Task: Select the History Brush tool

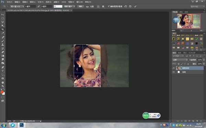Action: click(x=3, y=48)
